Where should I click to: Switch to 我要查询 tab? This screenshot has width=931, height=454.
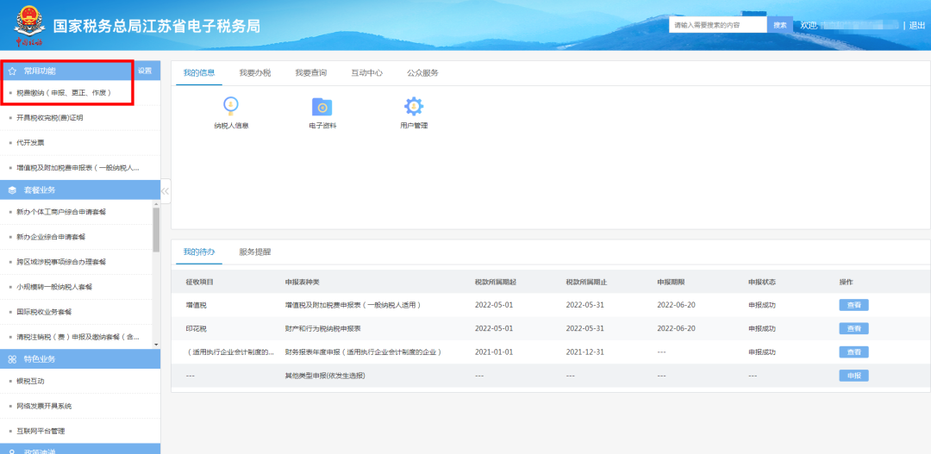coord(311,73)
